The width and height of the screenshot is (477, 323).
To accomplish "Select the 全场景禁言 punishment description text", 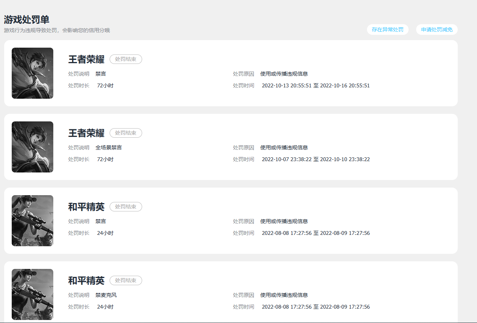I will (108, 148).
